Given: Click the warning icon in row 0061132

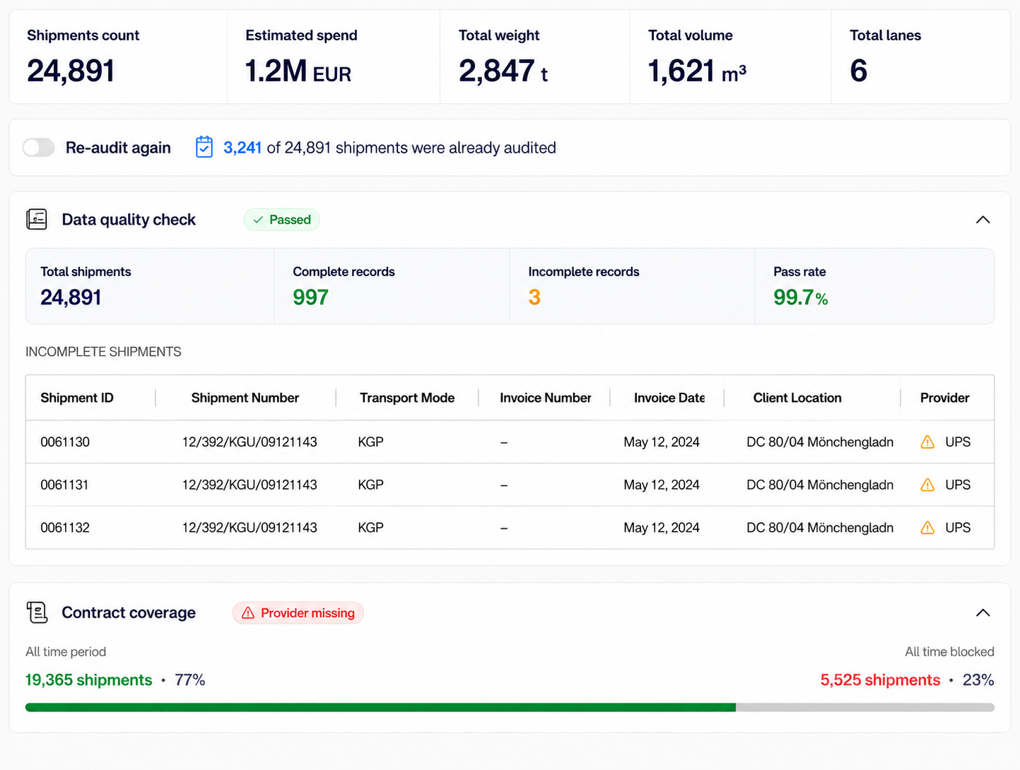Looking at the screenshot, I should [927, 528].
